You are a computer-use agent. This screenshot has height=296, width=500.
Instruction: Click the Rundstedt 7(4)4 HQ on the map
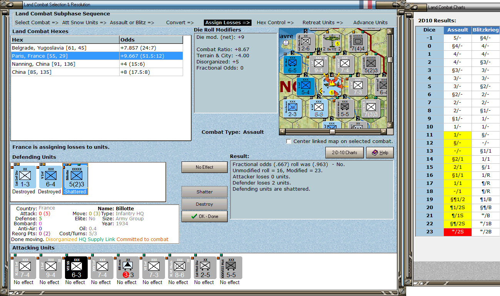(x=358, y=43)
